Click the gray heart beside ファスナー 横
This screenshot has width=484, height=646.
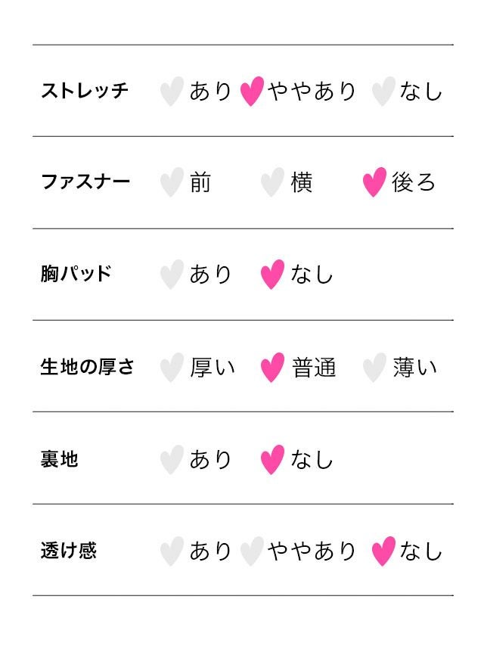pos(272,183)
